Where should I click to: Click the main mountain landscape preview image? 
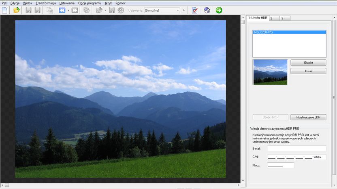(121, 99)
